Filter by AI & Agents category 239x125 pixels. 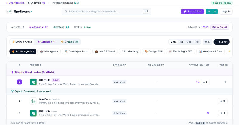(x=49, y=51)
